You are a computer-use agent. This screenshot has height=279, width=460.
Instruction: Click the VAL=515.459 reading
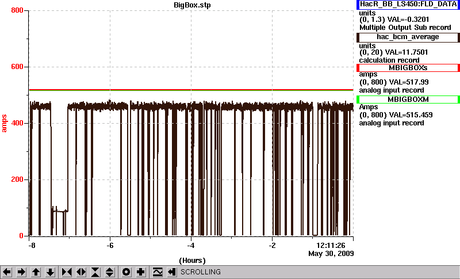pos(410,115)
